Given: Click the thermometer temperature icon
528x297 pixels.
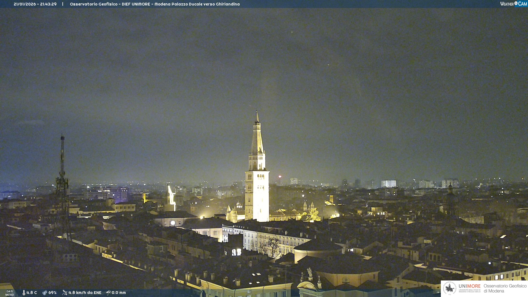Looking at the screenshot, I should click(x=24, y=293).
